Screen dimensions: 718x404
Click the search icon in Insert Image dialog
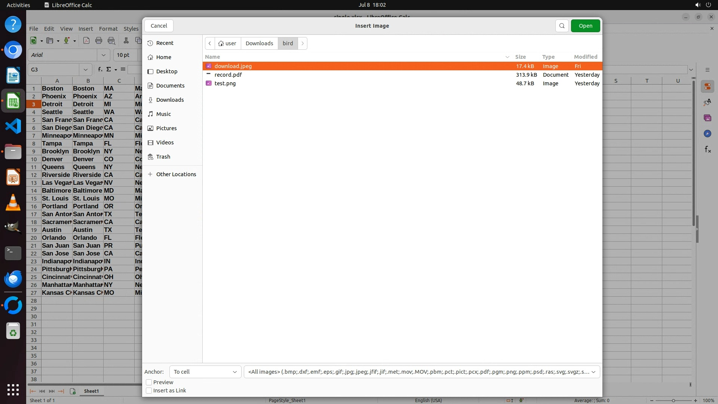562,26
